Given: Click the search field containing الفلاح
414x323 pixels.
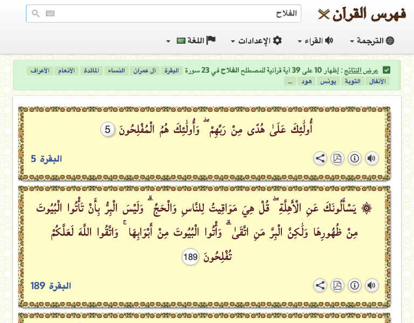Looking at the screenshot, I should tap(172, 13).
